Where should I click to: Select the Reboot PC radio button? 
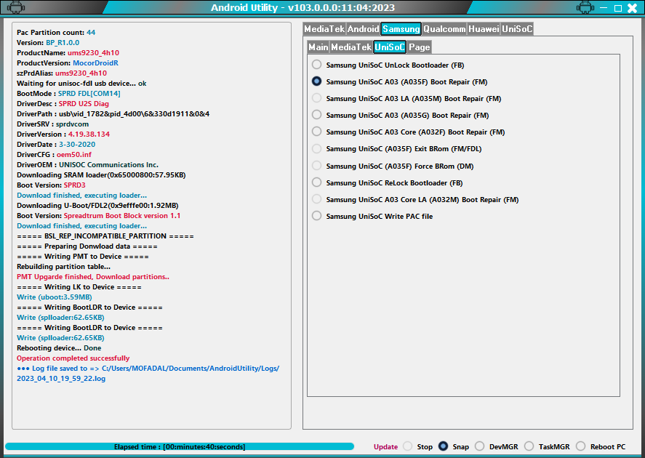click(x=581, y=446)
